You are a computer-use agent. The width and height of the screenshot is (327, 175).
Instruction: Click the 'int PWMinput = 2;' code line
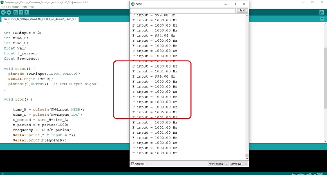click(23, 33)
